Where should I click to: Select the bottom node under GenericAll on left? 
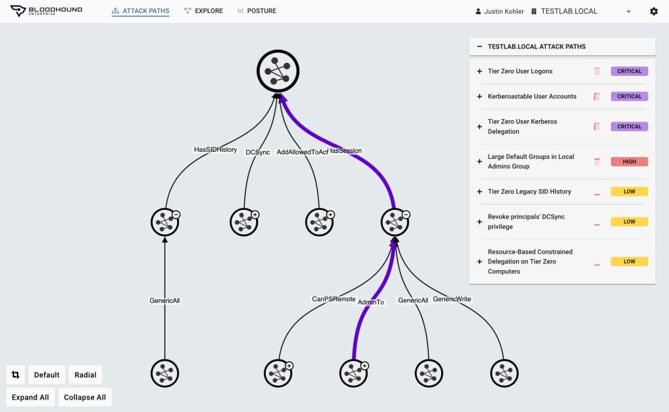165,373
